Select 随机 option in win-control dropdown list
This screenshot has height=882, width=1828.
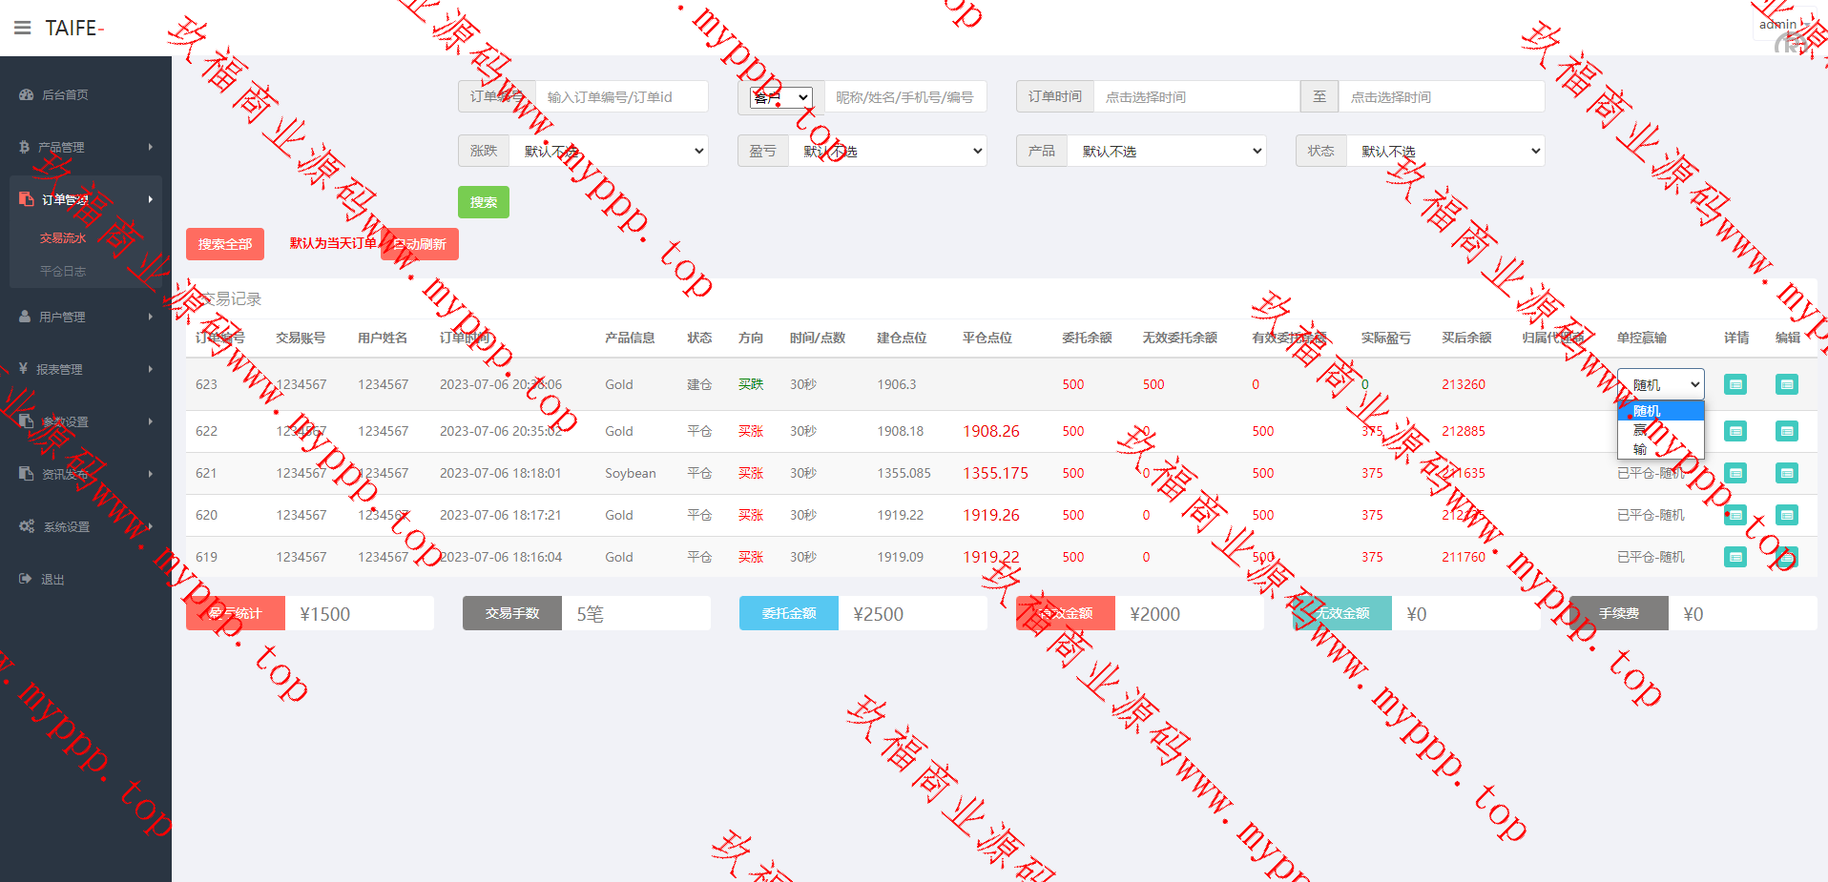click(x=1658, y=411)
